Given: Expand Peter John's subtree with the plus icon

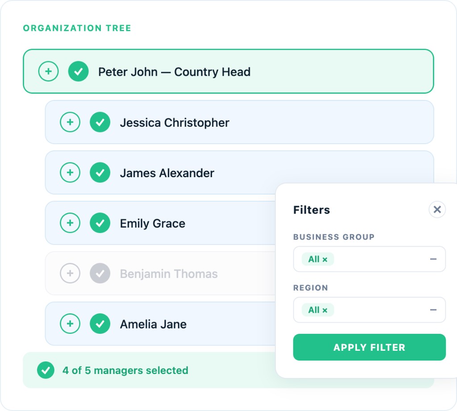Looking at the screenshot, I should [x=49, y=71].
